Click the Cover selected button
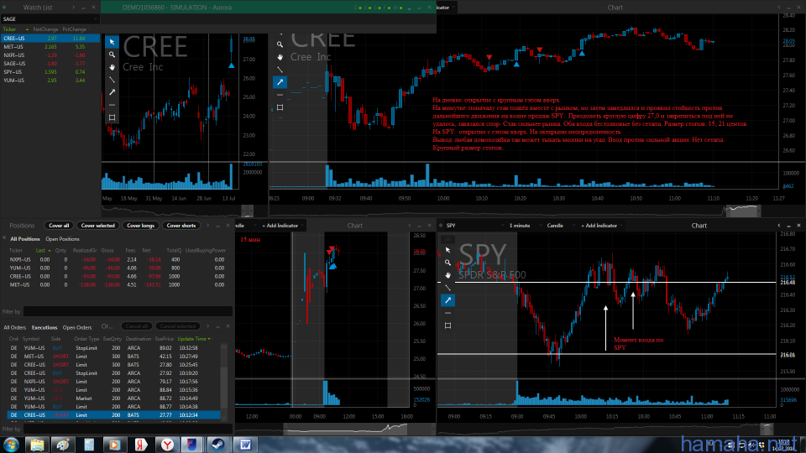This screenshot has width=806, height=453. [97, 226]
